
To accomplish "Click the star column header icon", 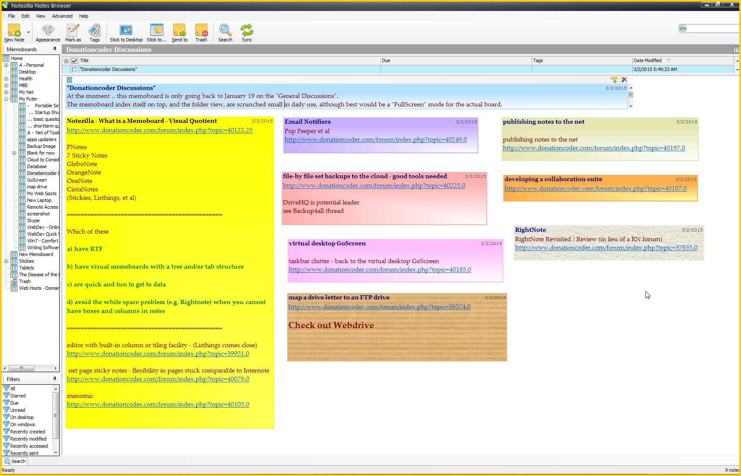I will pos(66,61).
